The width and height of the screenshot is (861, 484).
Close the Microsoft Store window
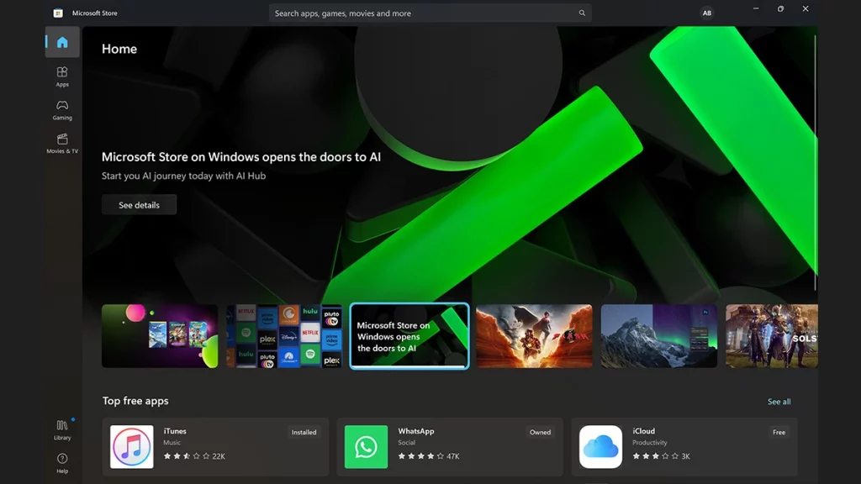click(806, 8)
